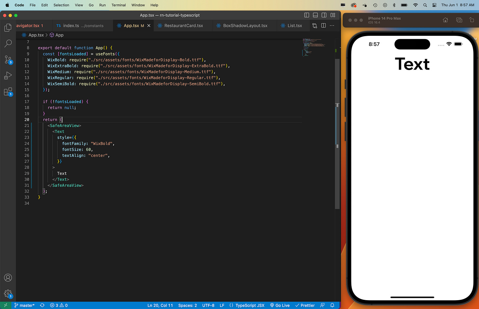Open the Search view icon
Viewport: 479px width, 309px height.
pos(8,43)
